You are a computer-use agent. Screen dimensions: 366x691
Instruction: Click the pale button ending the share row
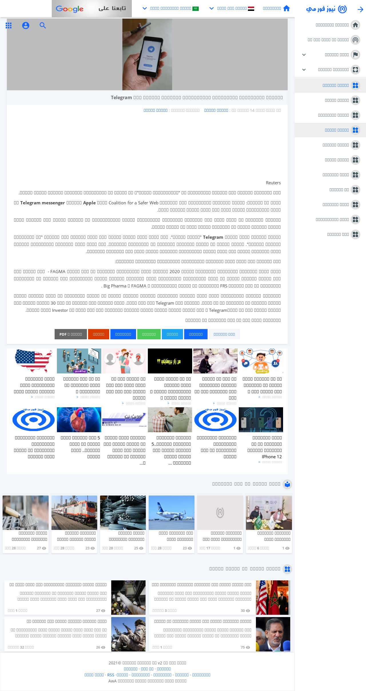[224, 334]
